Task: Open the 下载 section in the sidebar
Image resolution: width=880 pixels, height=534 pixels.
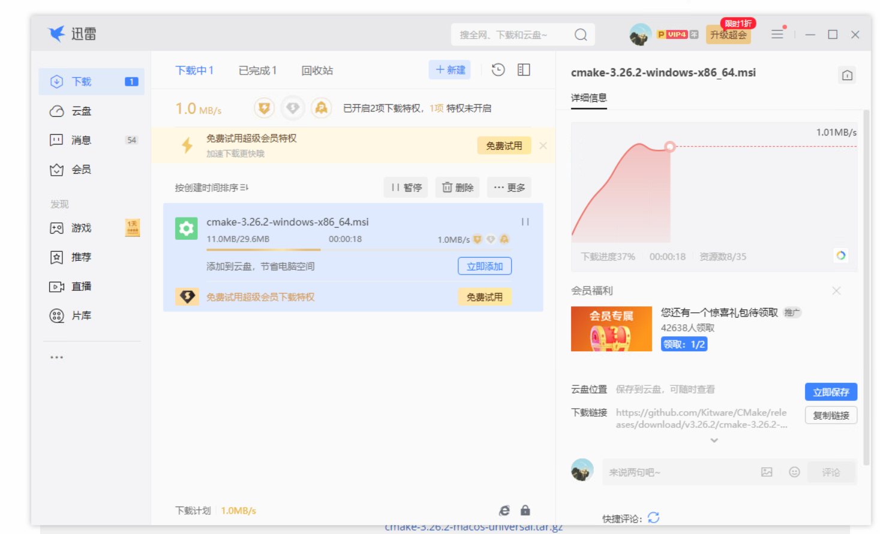Action: point(91,82)
